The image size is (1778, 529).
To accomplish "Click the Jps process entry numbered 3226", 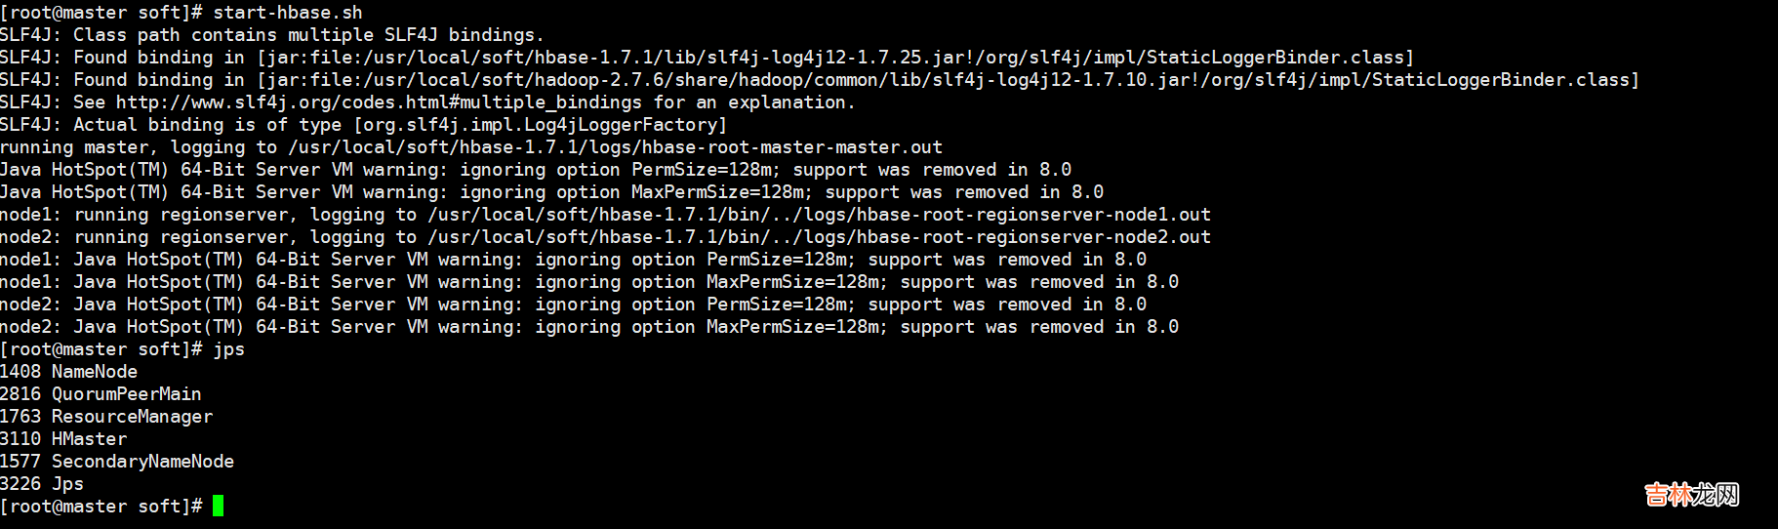I will point(67,484).
